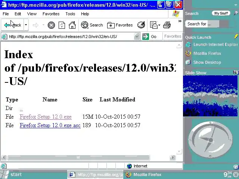
Task: Download Firefox Setup 12.0.exe link
Action: coord(46,117)
